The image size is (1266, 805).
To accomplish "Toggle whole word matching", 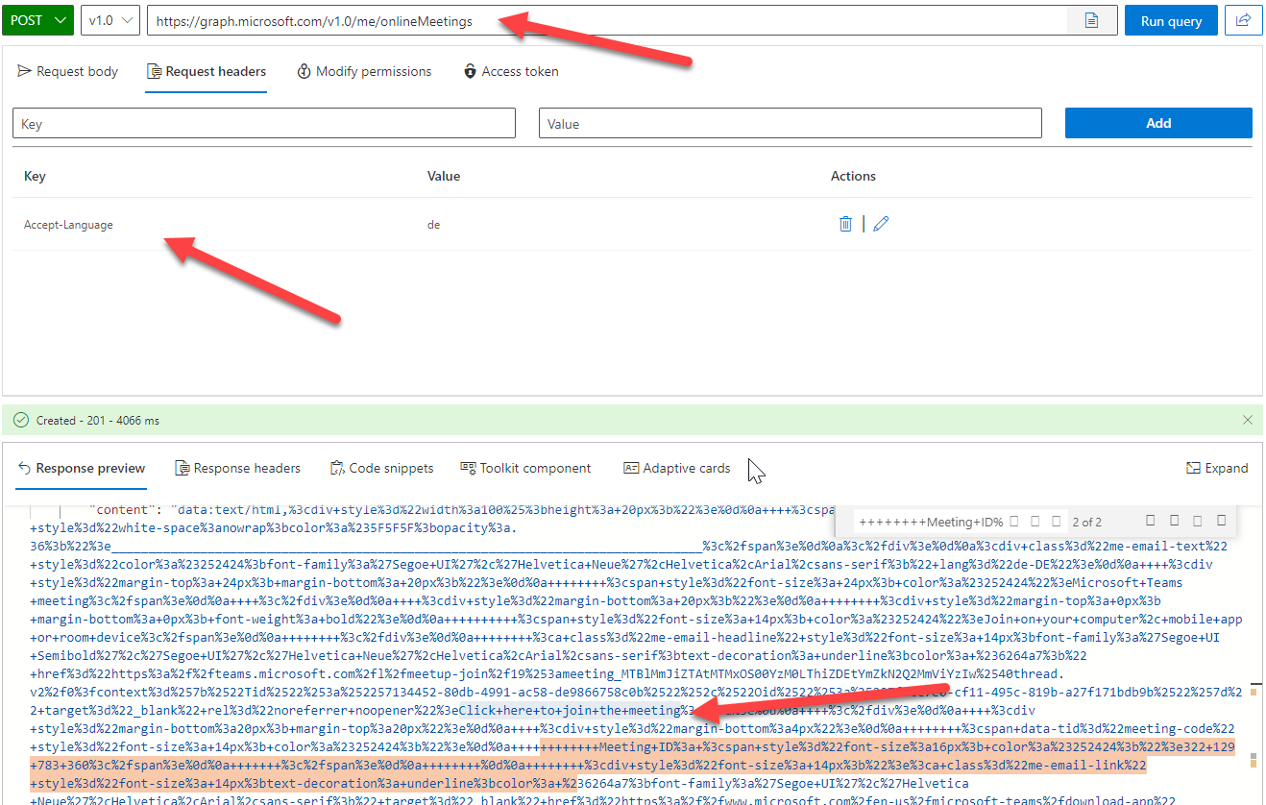I will [1035, 520].
